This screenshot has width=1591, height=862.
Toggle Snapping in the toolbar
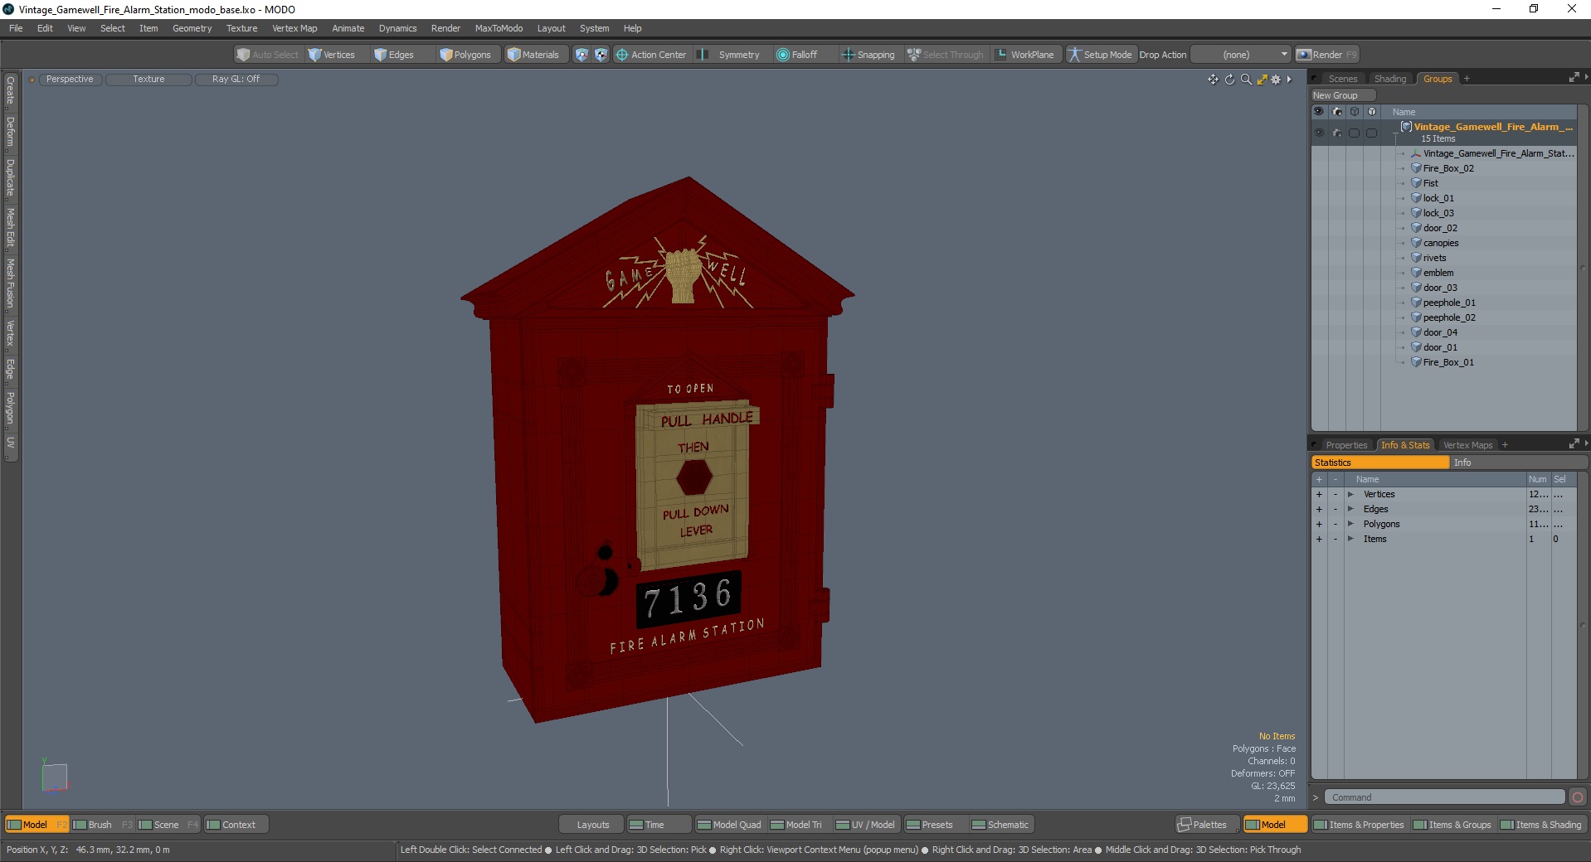(868, 55)
